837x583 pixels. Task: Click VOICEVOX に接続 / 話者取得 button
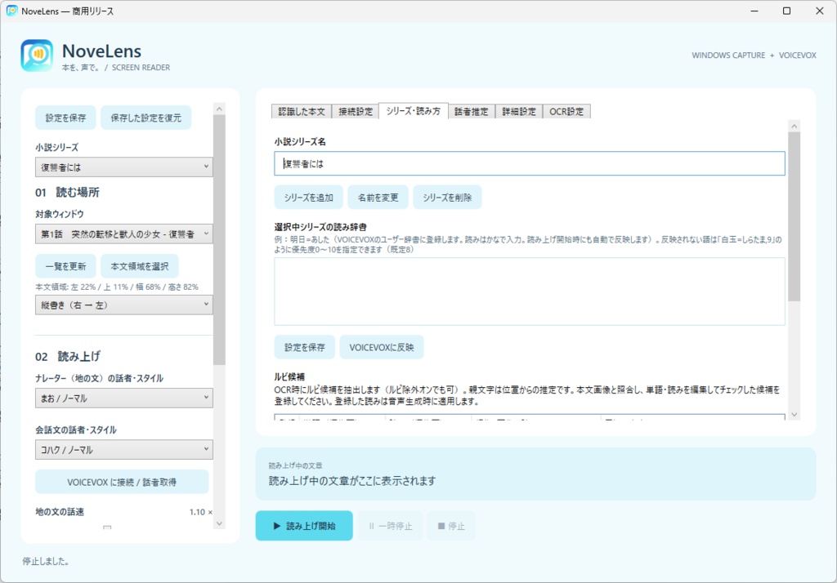122,483
